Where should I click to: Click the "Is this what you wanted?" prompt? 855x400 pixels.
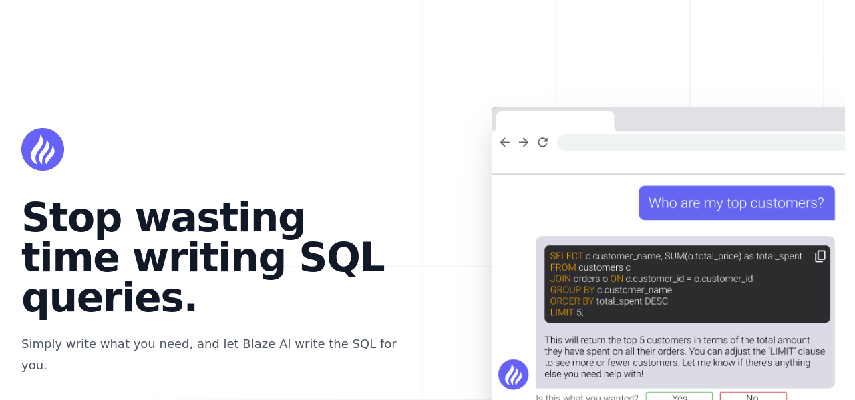coord(587,397)
